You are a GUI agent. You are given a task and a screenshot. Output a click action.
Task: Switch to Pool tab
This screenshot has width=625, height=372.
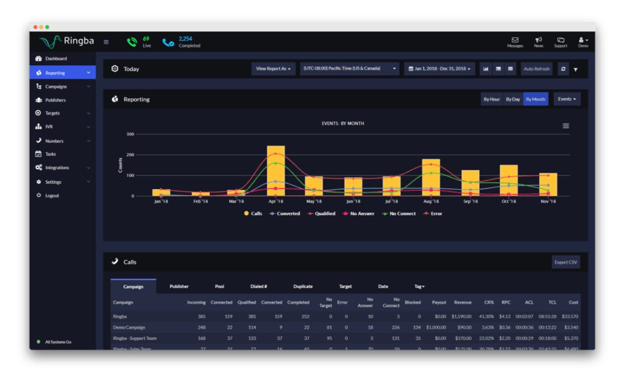coord(220,287)
